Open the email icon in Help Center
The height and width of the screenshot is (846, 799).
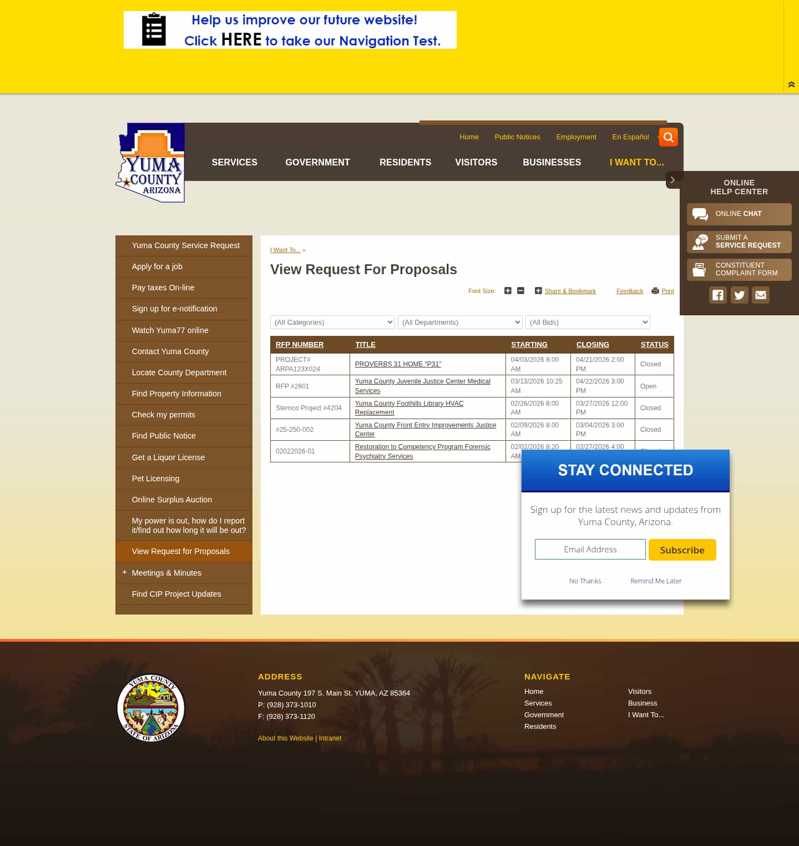coord(760,295)
